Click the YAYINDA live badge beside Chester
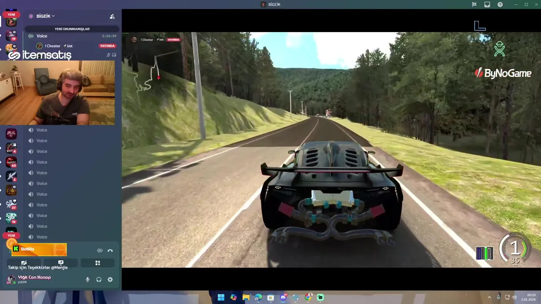 pyautogui.click(x=107, y=46)
